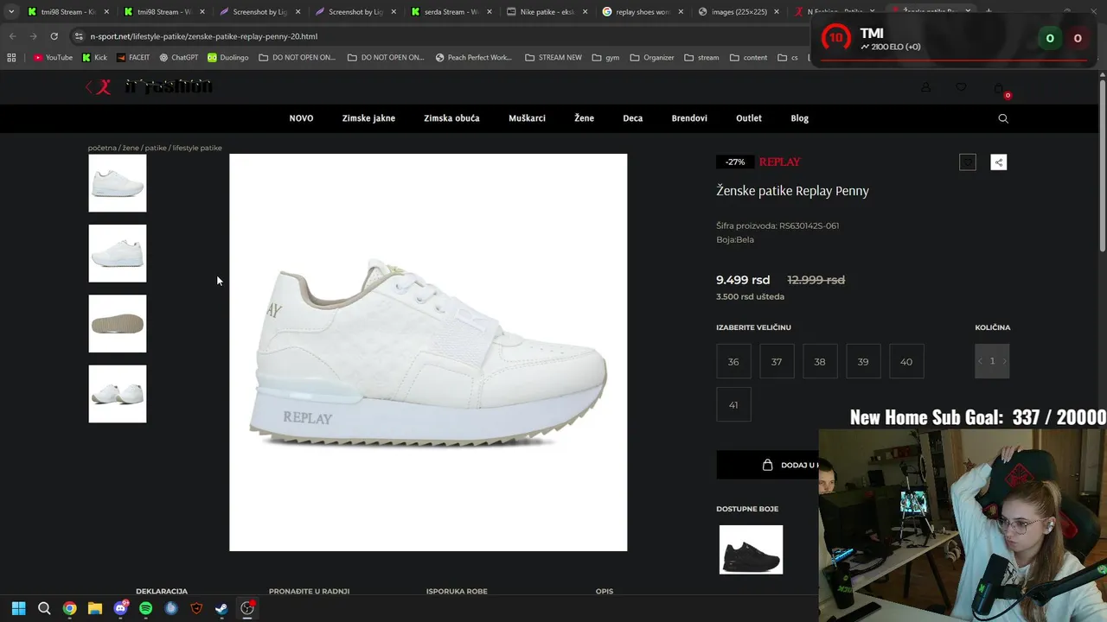The height and width of the screenshot is (622, 1107).
Task: Open File Explorer from taskbar
Action: [x=95, y=608]
